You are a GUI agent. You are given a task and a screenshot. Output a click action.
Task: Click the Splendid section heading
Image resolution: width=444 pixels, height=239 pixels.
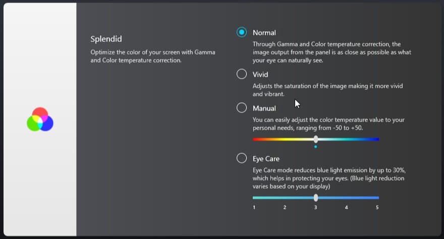[x=106, y=39]
